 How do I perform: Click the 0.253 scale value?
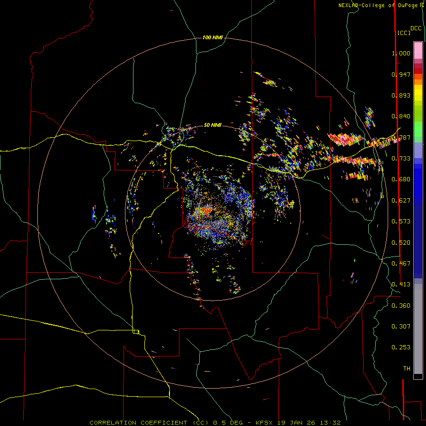[x=401, y=347]
